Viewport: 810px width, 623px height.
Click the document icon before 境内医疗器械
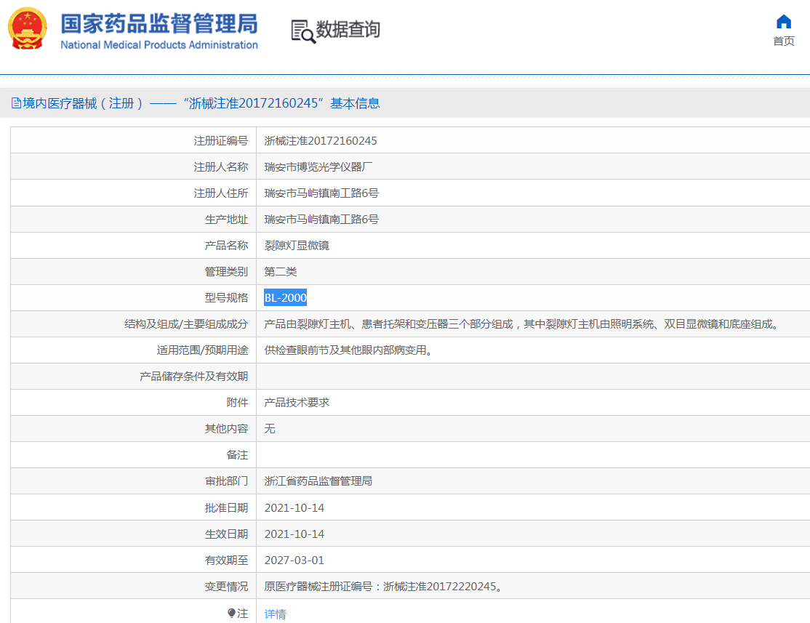pyautogui.click(x=16, y=103)
